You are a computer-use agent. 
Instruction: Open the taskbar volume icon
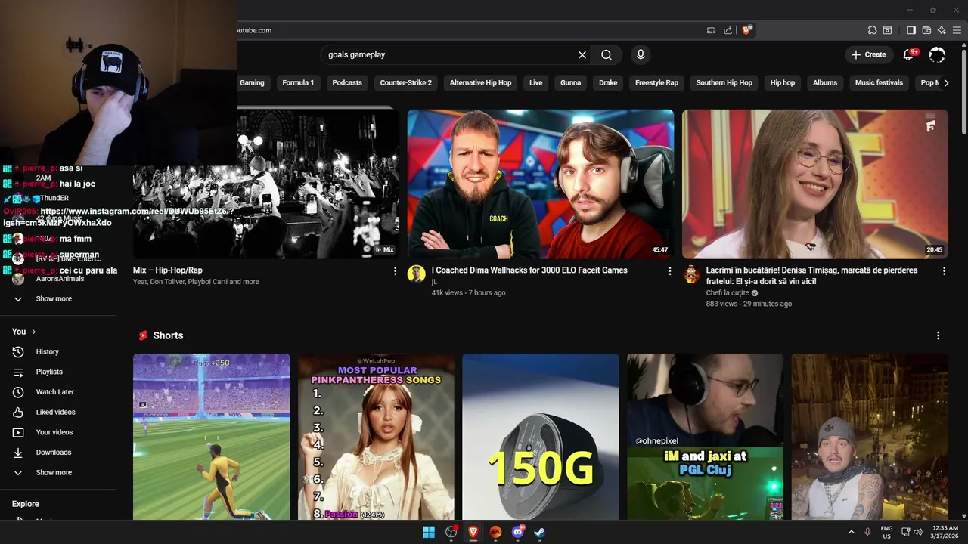tap(918, 532)
